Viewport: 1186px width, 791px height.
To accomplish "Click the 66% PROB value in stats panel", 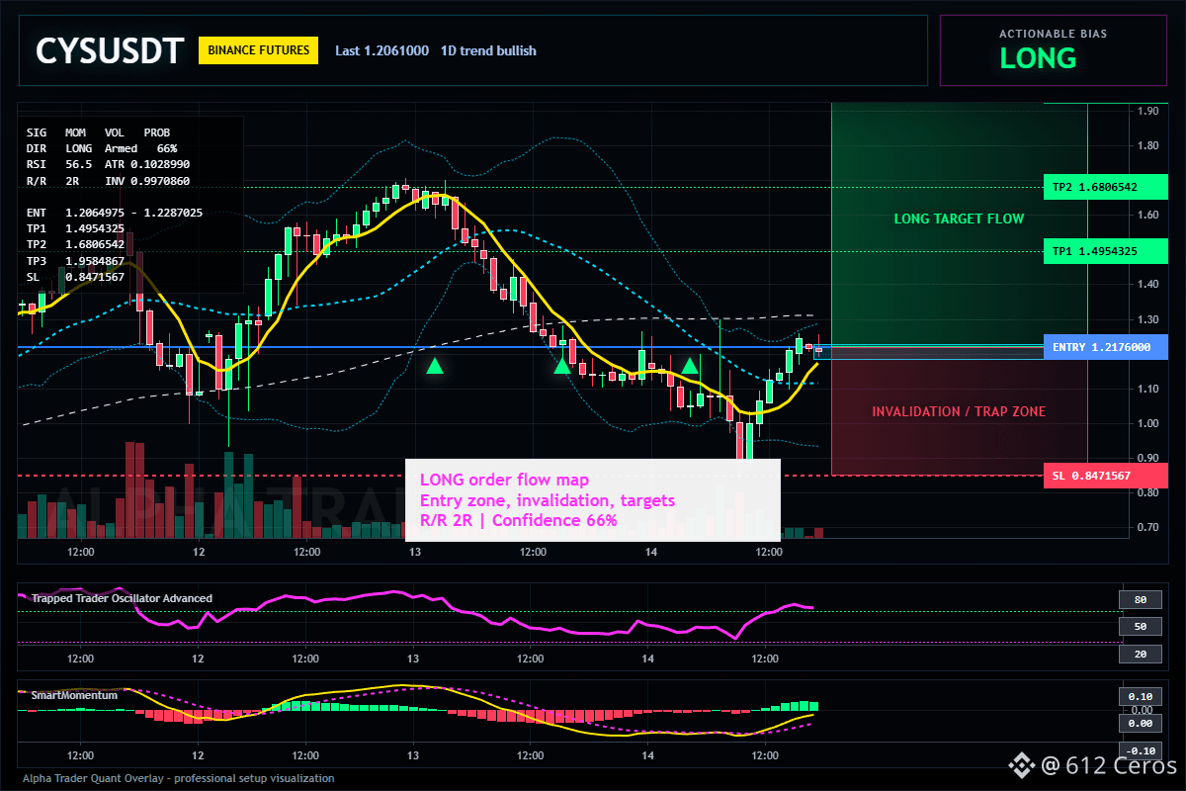I will click(167, 148).
